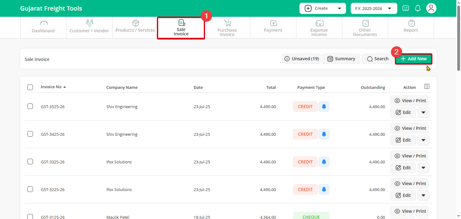Click the Total column header
The image size is (461, 219).
[x=271, y=87]
